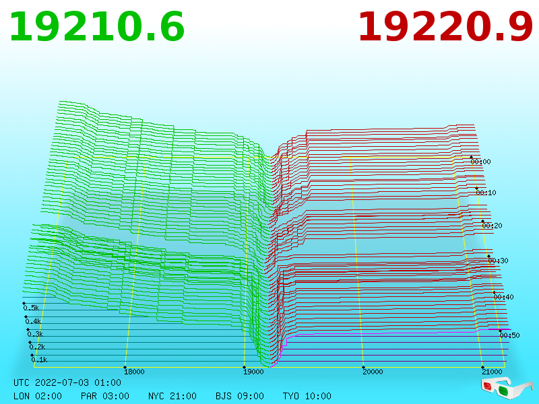
Task: Click the 19000 price axis label
Action: (253, 372)
